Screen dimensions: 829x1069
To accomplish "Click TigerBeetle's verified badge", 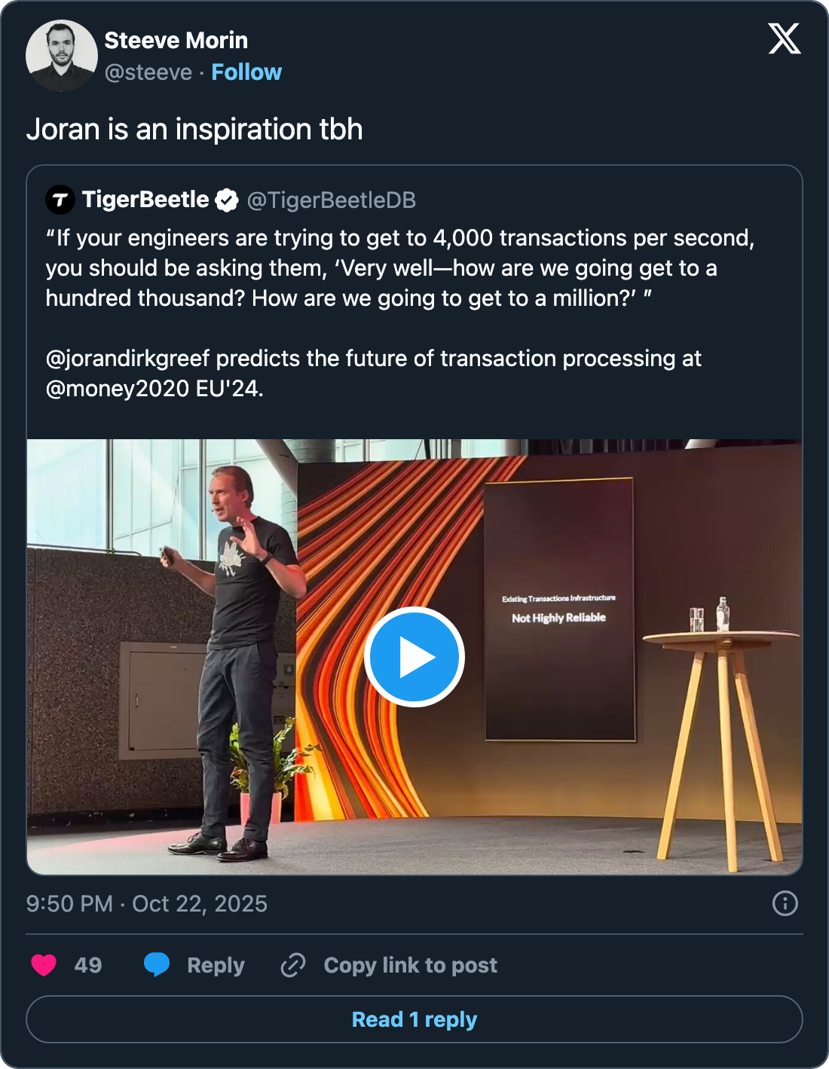I will coord(227,200).
